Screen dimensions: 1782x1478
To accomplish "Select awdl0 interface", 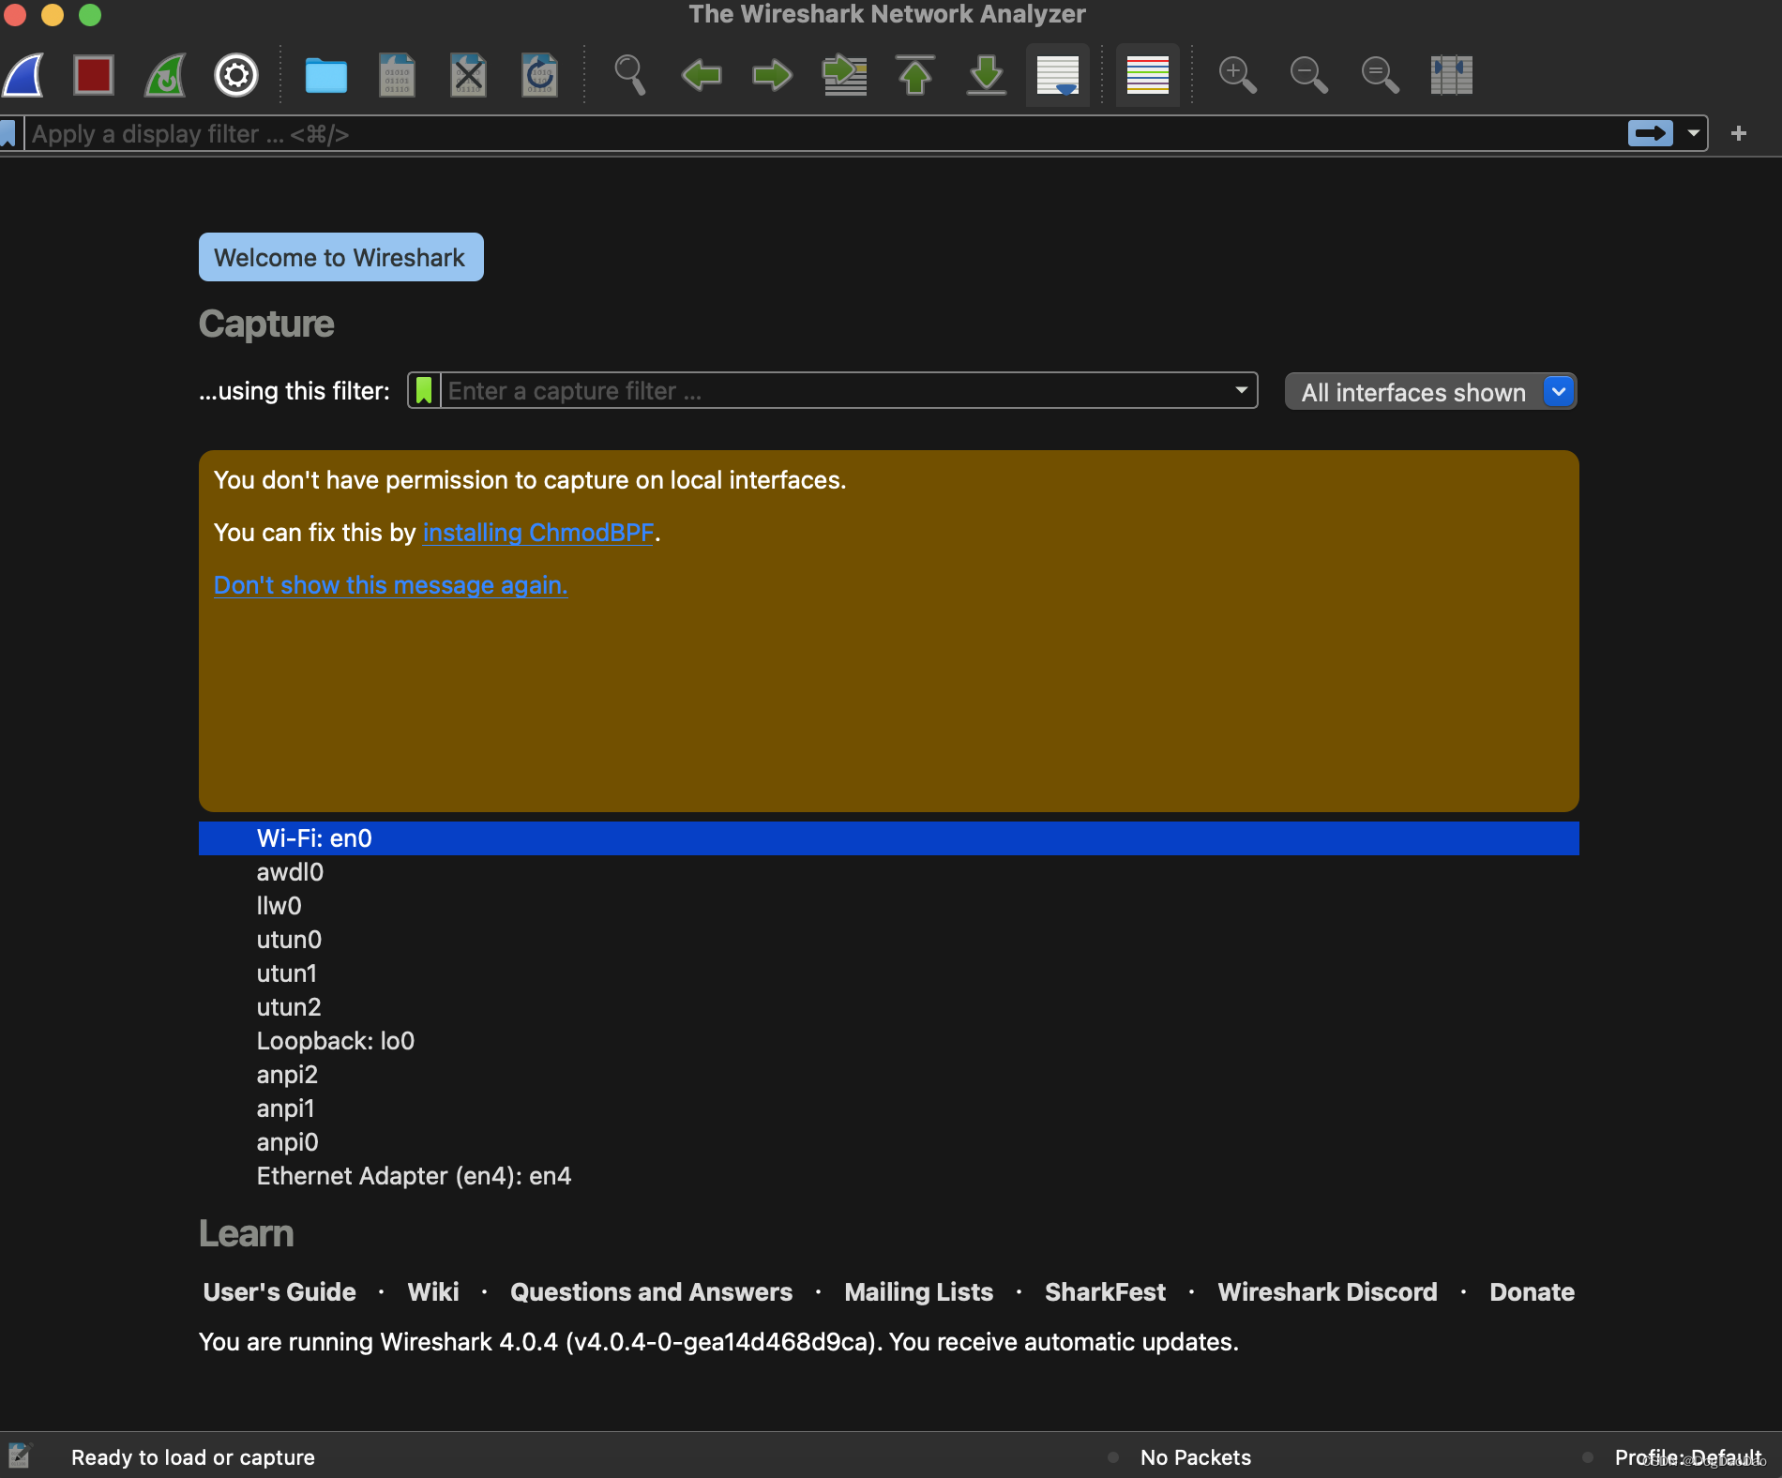I will [889, 872].
